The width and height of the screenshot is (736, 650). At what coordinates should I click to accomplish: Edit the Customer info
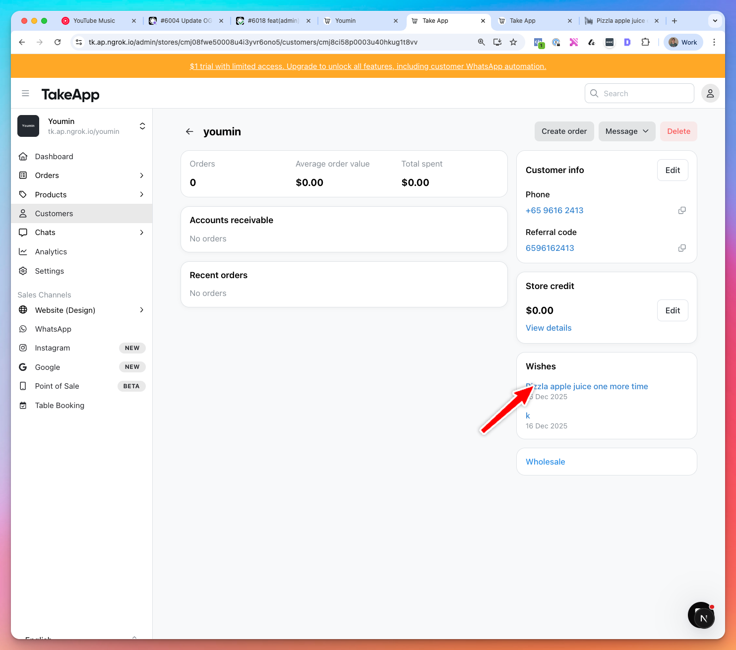673,170
